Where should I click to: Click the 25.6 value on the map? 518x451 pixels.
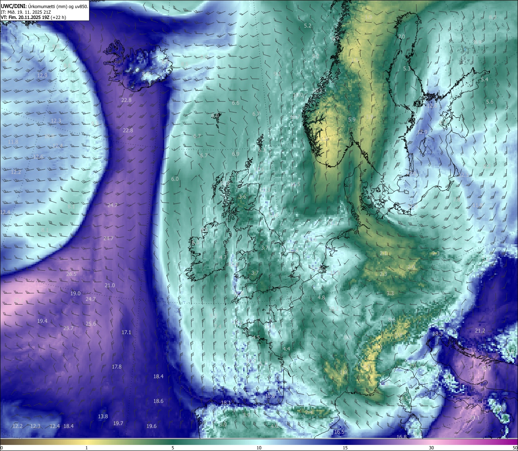tap(91, 324)
